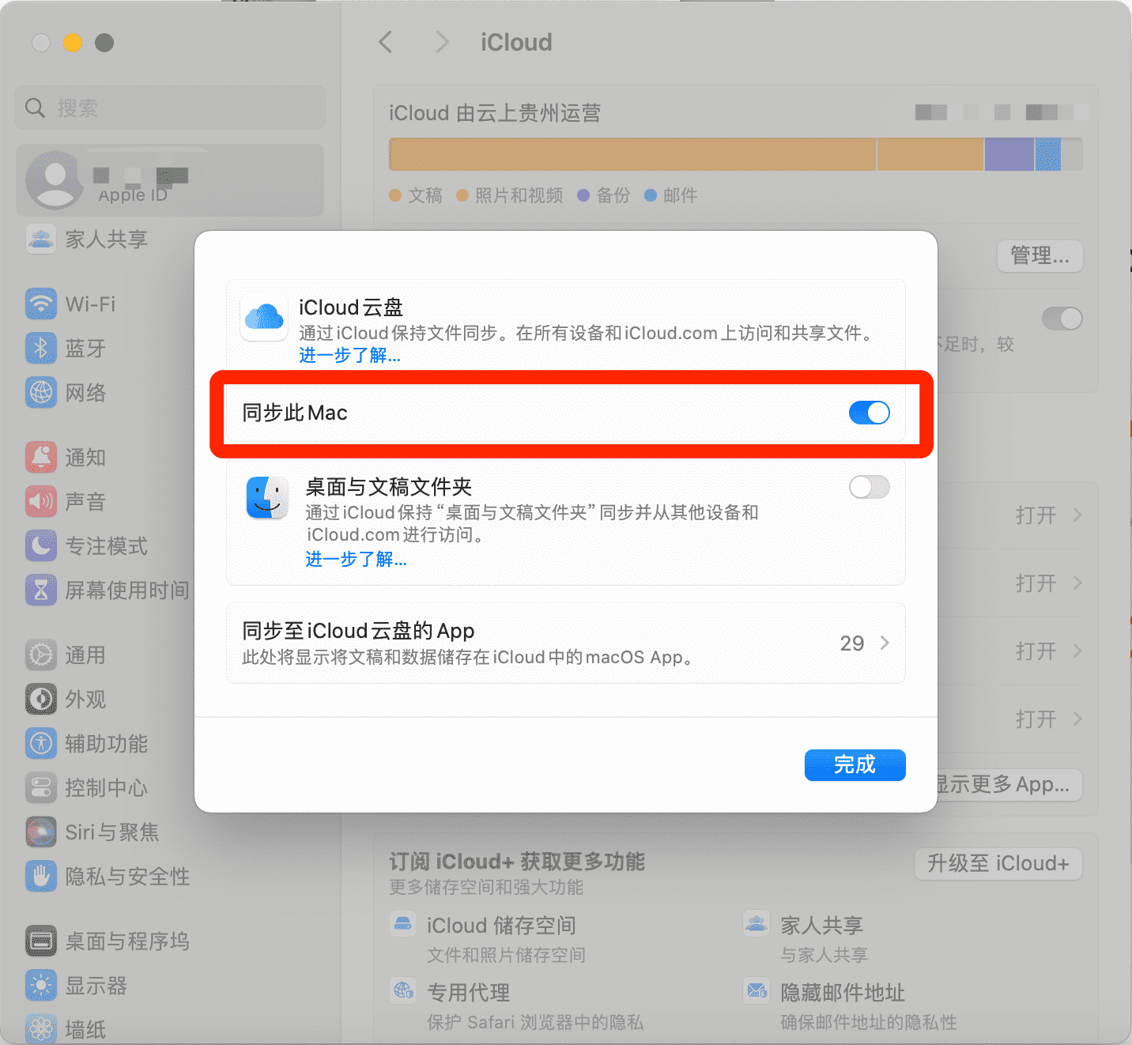Open 进一步了解 link under iCloud 云盘
Image resolution: width=1132 pixels, height=1045 pixels.
[349, 356]
